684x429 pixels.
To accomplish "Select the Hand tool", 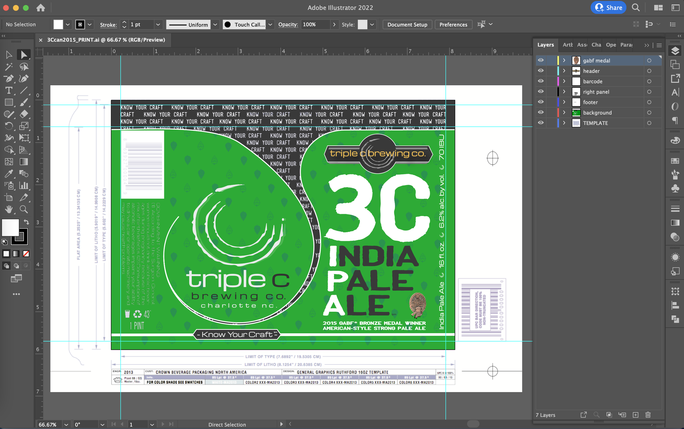I will pyautogui.click(x=8, y=209).
